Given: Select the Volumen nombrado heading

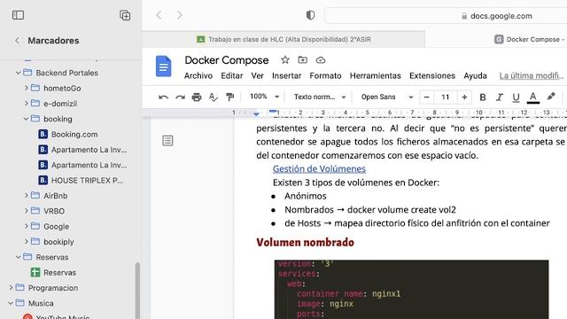Looking at the screenshot, I should coord(305,242).
